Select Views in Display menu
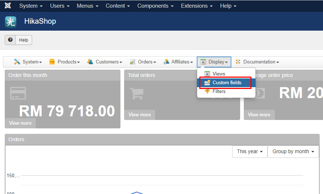 coord(226,74)
